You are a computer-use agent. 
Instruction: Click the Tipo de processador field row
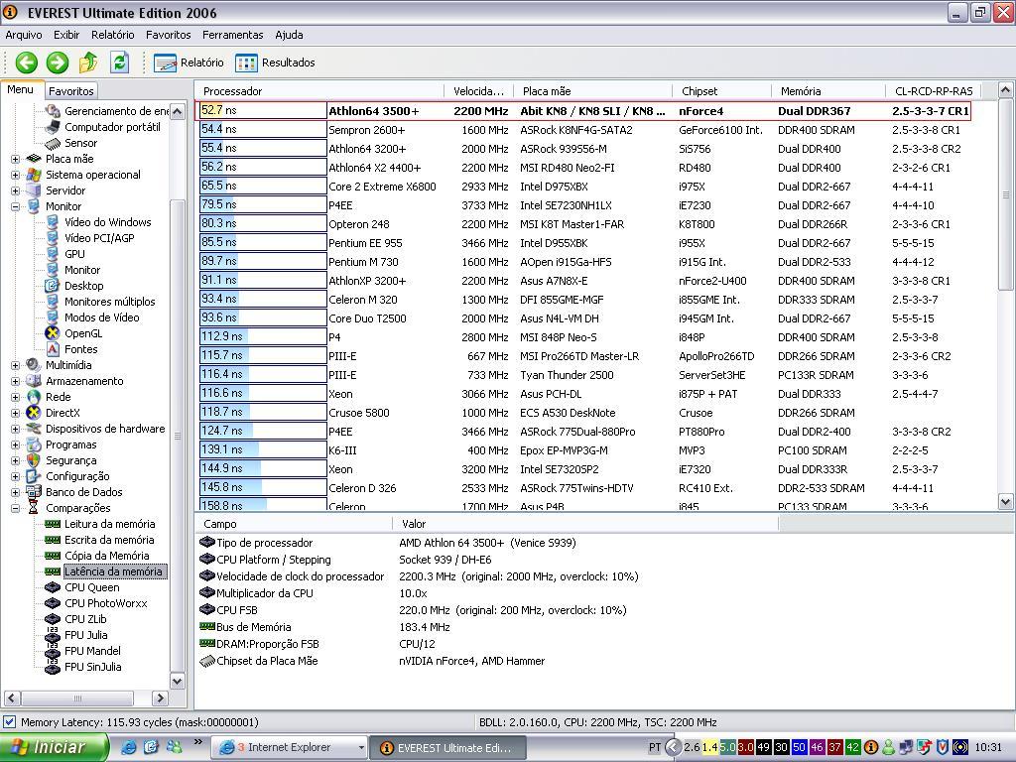pyautogui.click(x=486, y=543)
